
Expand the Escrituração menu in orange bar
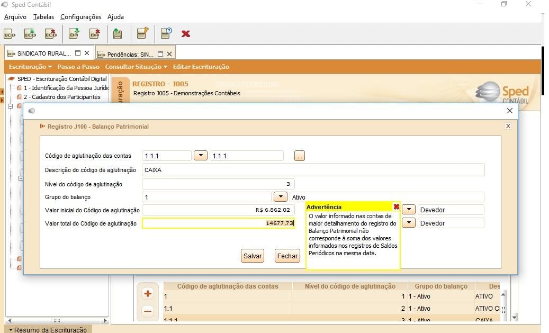[30, 67]
